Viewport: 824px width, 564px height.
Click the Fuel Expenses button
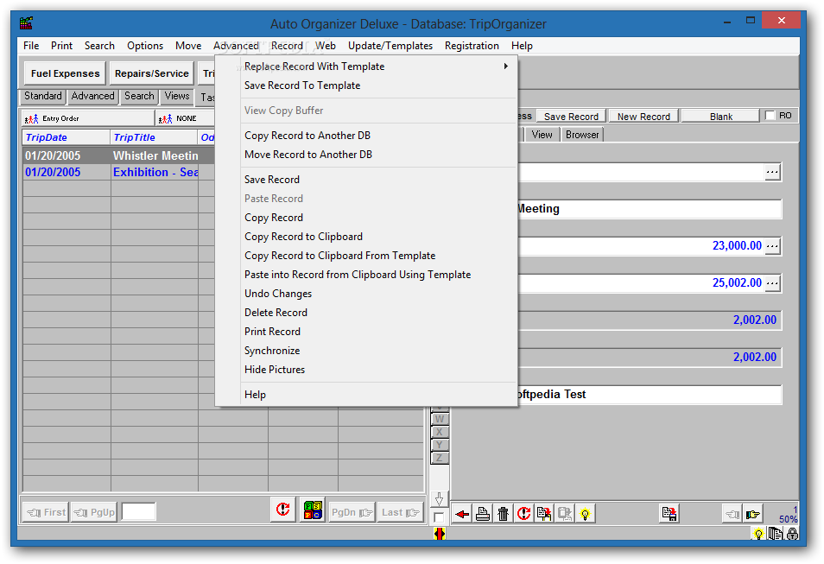(65, 73)
